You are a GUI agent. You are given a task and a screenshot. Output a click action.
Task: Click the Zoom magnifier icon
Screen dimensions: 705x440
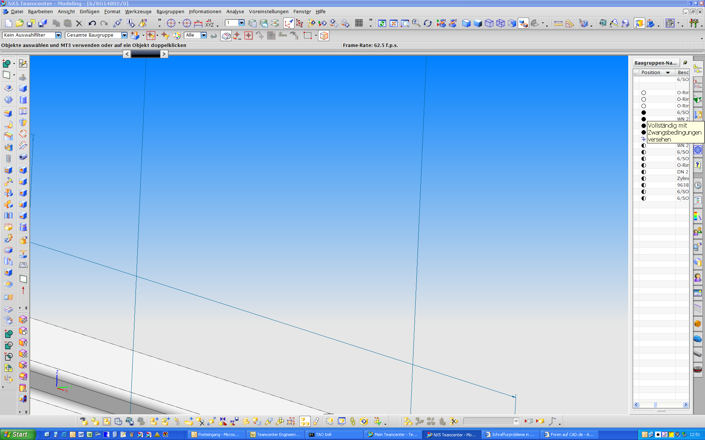(416, 23)
